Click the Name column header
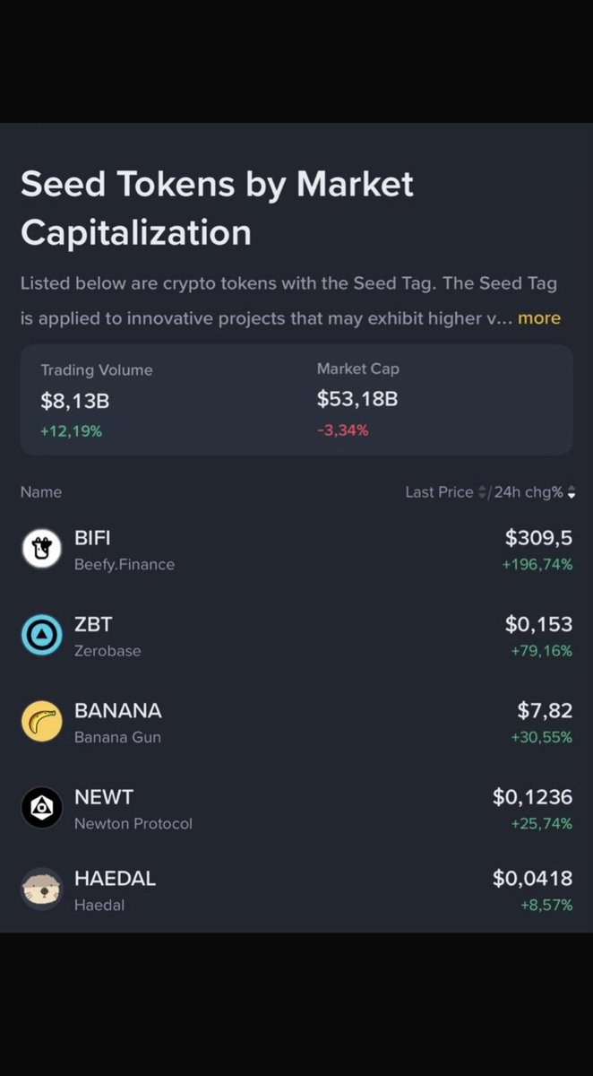 (x=41, y=492)
